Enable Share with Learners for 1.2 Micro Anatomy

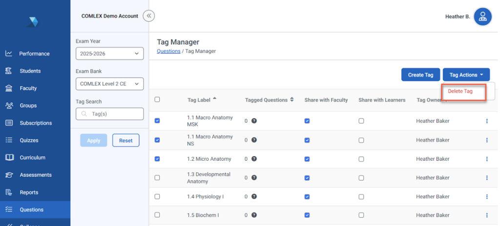361,159
